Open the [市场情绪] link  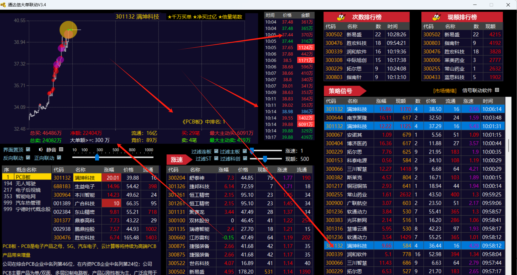(445, 91)
